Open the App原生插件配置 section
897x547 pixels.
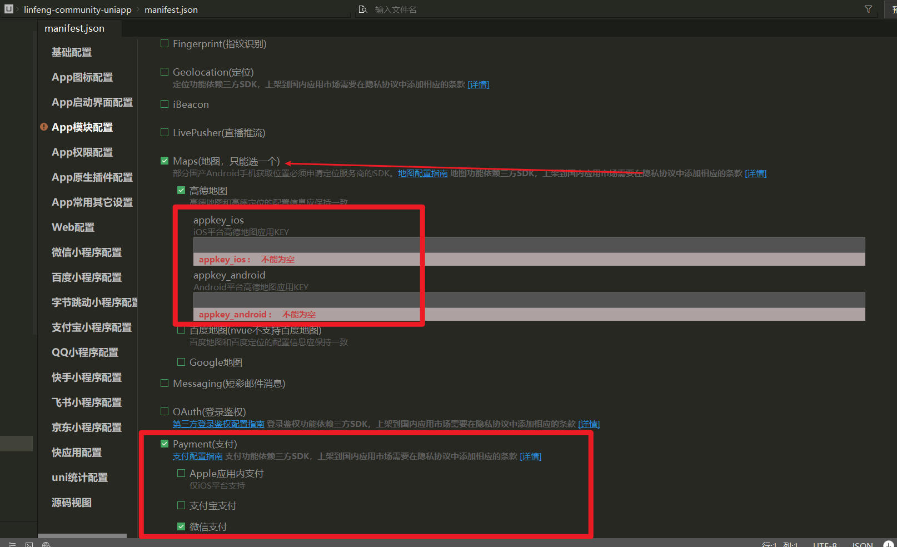pos(92,177)
